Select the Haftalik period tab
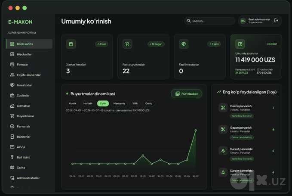Screen dimensions: 292x196 (x=88, y=103)
